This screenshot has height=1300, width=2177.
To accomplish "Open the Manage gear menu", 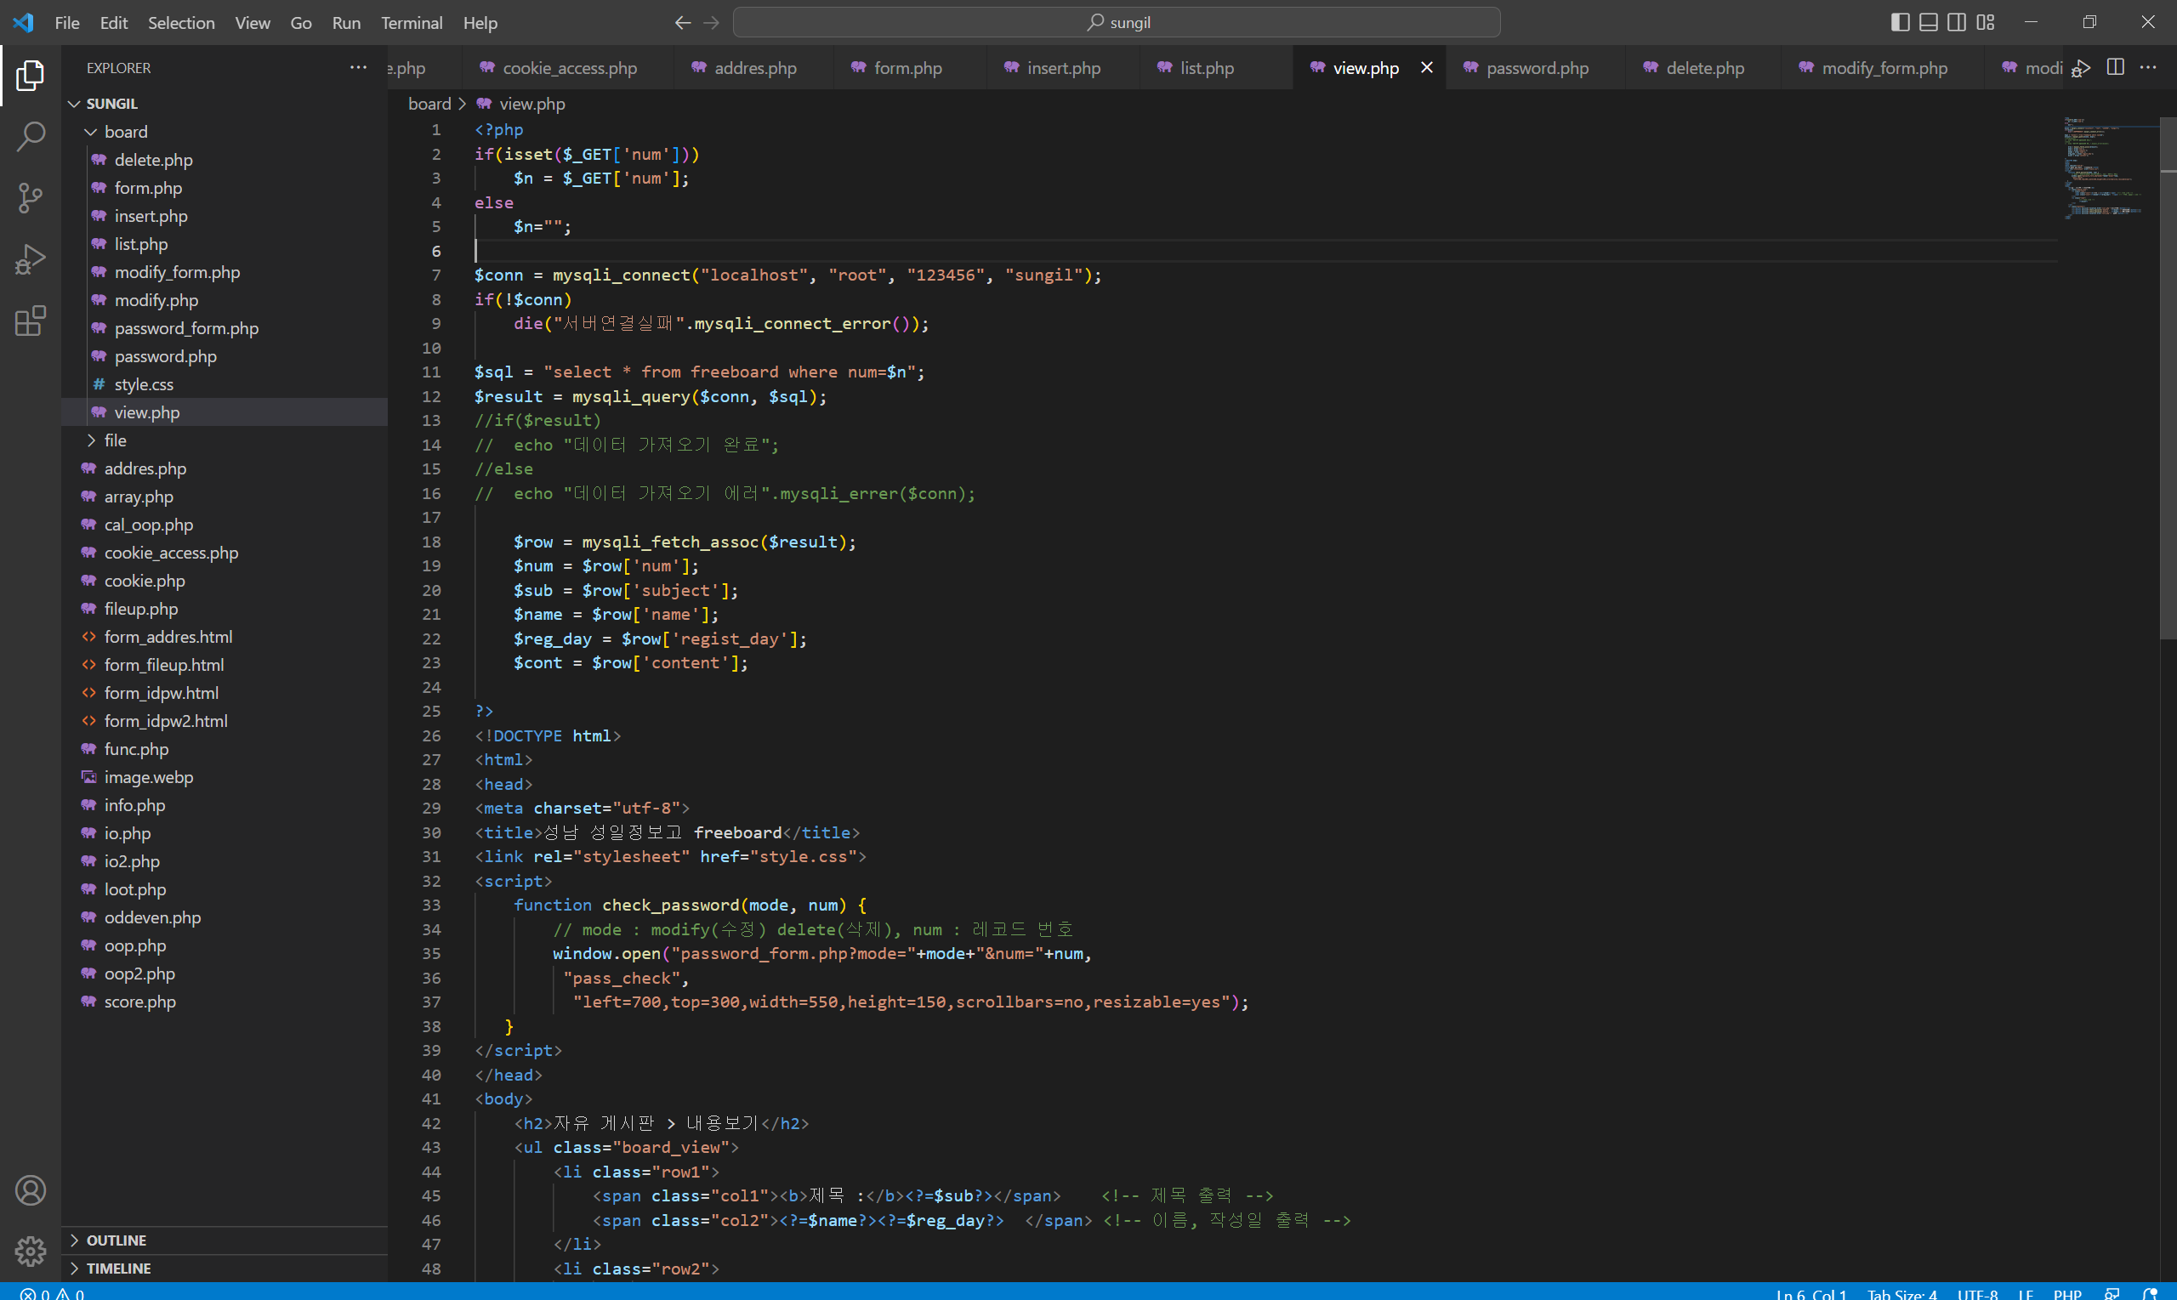I will [x=31, y=1251].
